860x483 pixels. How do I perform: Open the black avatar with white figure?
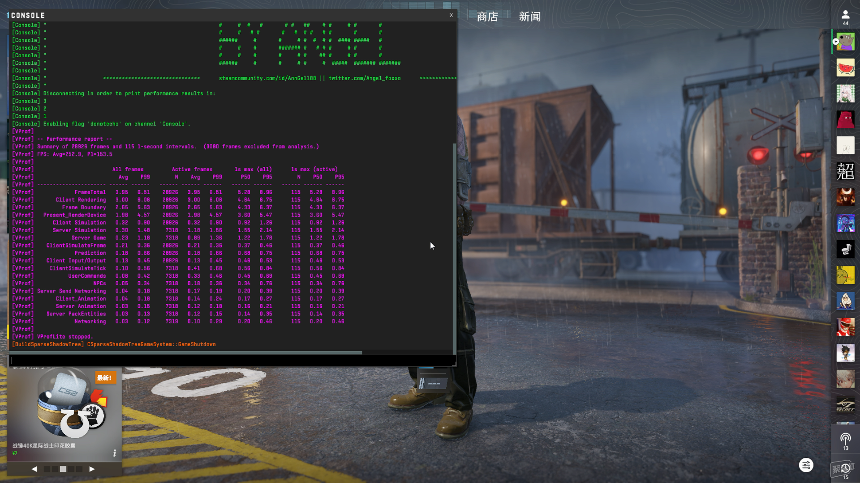coord(845,249)
